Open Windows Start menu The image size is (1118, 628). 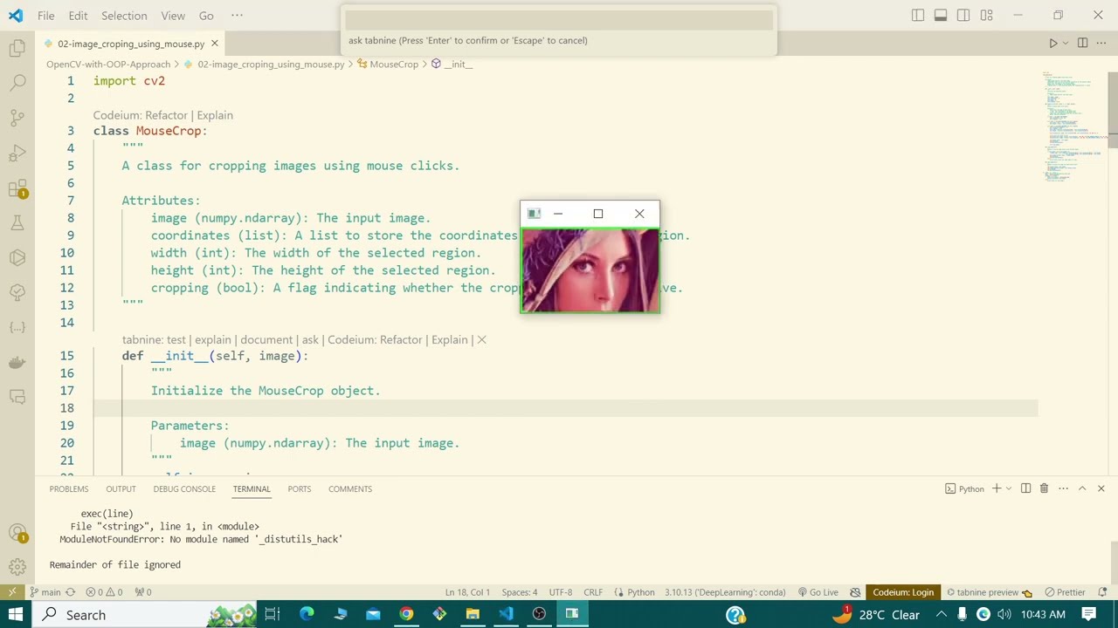16,614
